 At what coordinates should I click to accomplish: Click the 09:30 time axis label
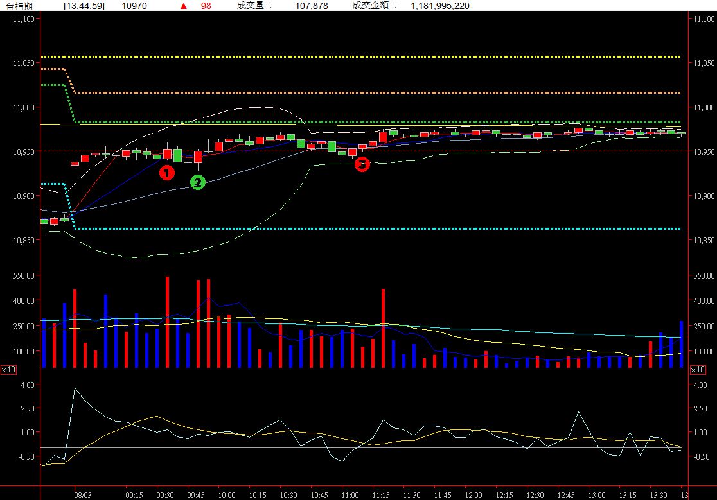click(165, 495)
